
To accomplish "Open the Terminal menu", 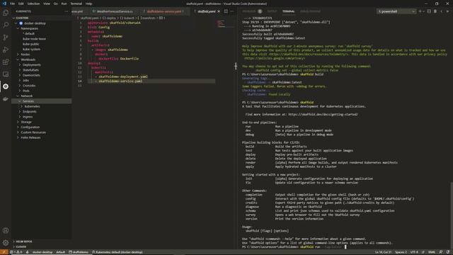I will (x=76, y=4).
